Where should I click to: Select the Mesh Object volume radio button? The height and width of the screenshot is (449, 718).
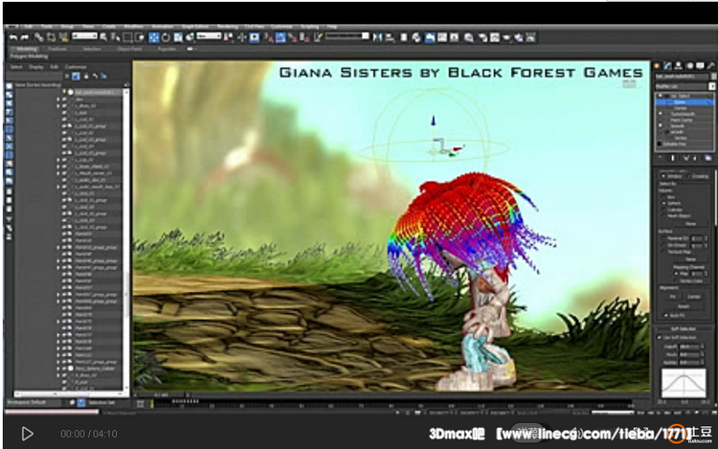[x=663, y=216]
